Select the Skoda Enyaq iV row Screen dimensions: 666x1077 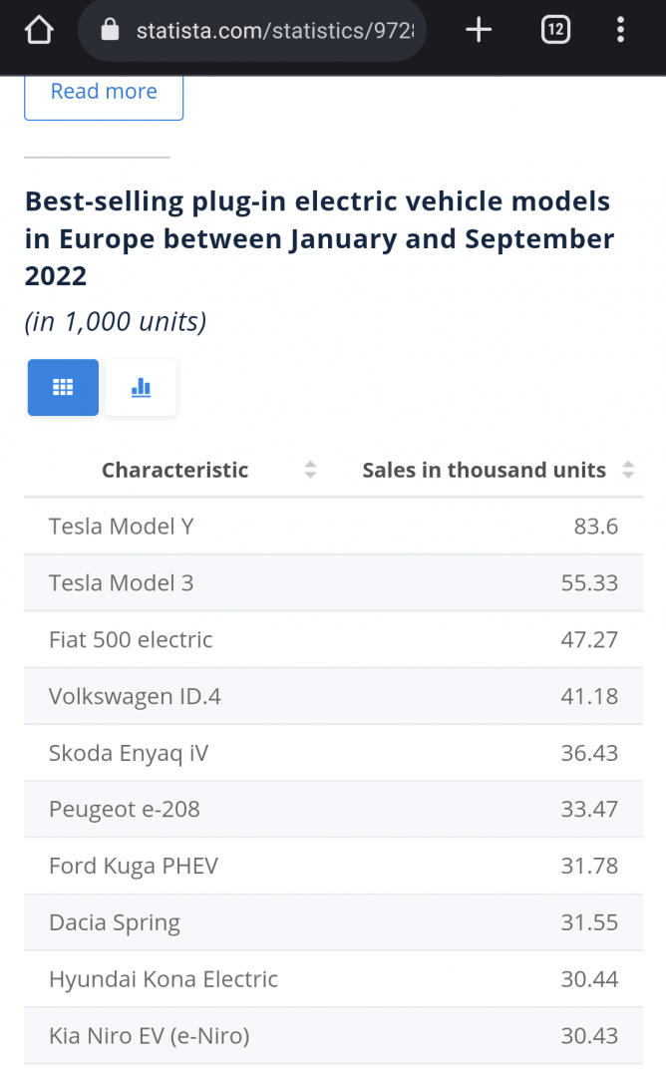(333, 753)
